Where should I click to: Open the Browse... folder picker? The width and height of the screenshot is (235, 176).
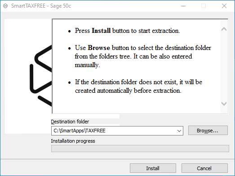click(x=208, y=131)
